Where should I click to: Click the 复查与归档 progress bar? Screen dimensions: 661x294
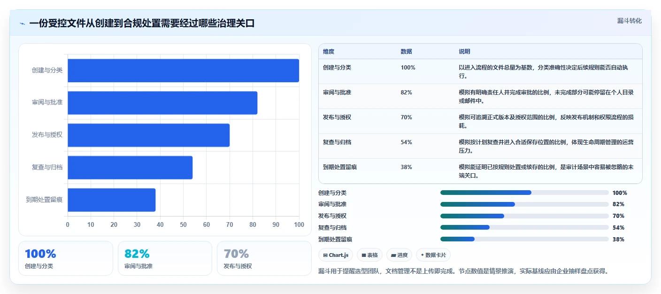click(524, 227)
